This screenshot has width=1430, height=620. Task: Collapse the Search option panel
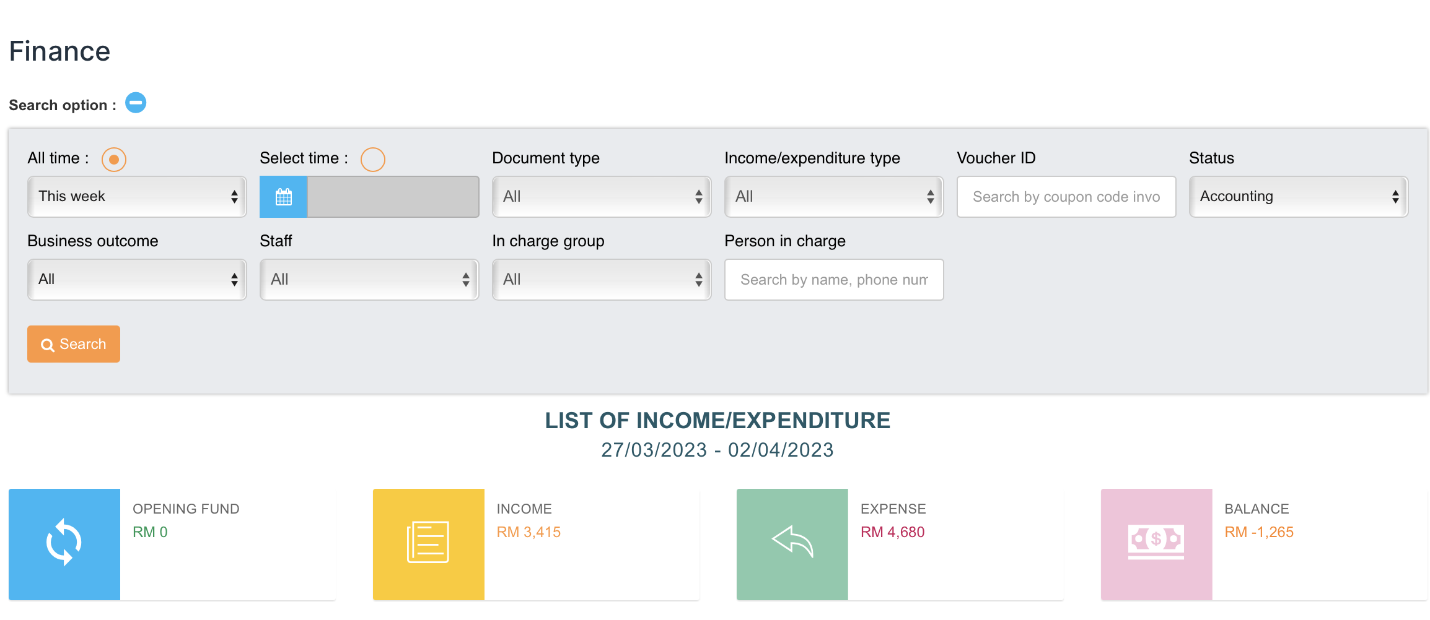(136, 103)
